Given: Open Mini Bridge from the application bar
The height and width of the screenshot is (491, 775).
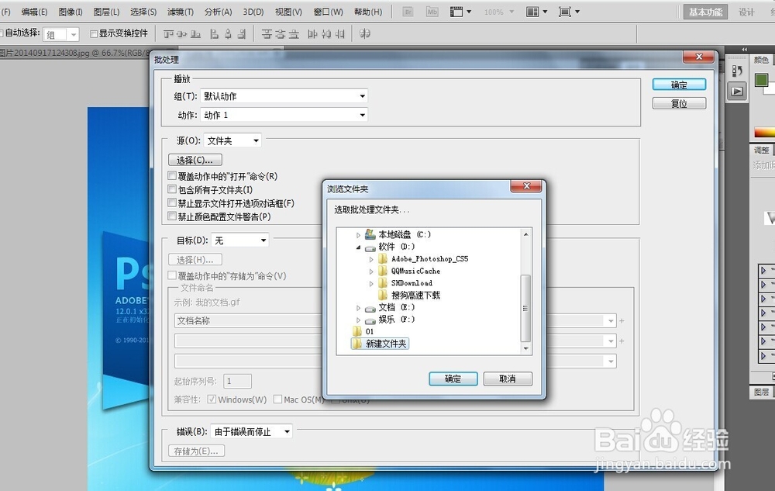Looking at the screenshot, I should 431,11.
